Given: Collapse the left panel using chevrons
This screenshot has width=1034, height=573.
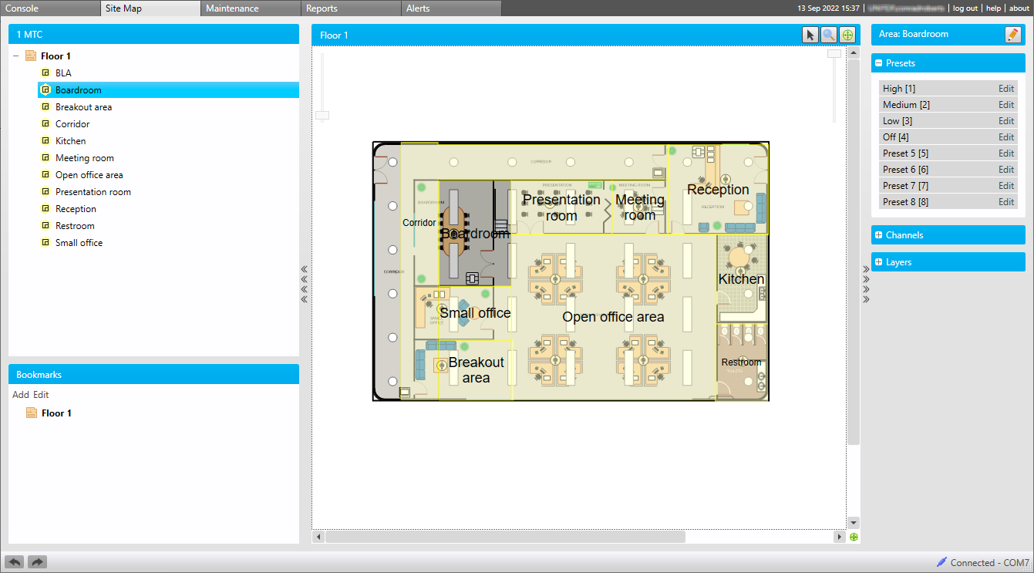Looking at the screenshot, I should pos(305,284).
